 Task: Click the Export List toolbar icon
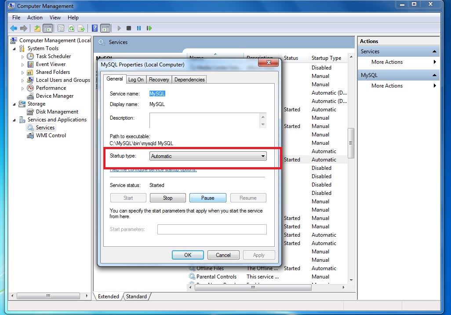pyautogui.click(x=81, y=28)
